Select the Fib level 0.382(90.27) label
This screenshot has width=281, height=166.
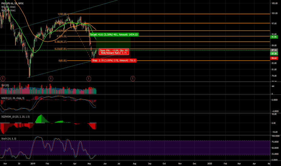tap(61, 42)
